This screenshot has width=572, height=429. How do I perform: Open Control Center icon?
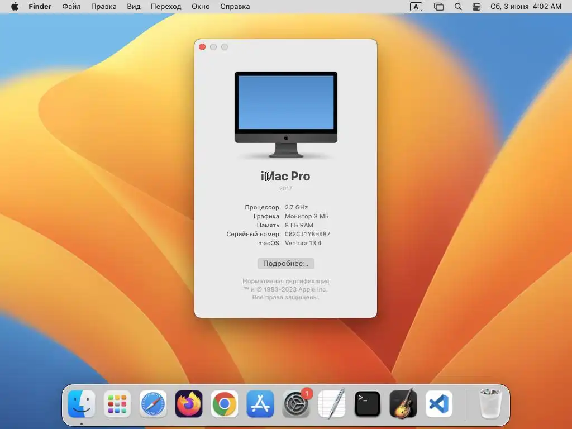[x=476, y=7]
